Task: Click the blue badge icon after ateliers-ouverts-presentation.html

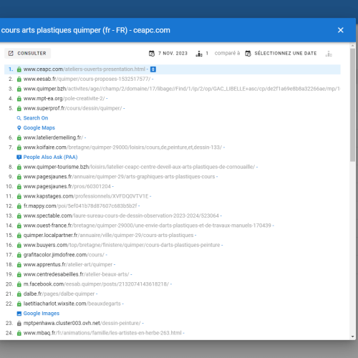Action: (153, 69)
